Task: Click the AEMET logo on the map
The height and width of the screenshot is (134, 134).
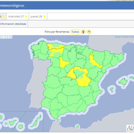Action: 130,128
